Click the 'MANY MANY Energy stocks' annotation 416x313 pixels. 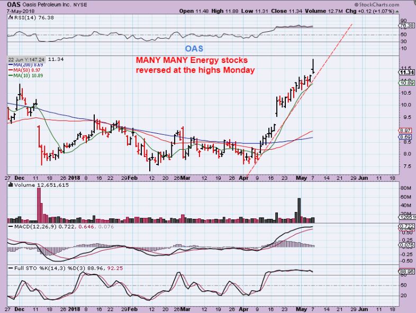click(x=192, y=60)
